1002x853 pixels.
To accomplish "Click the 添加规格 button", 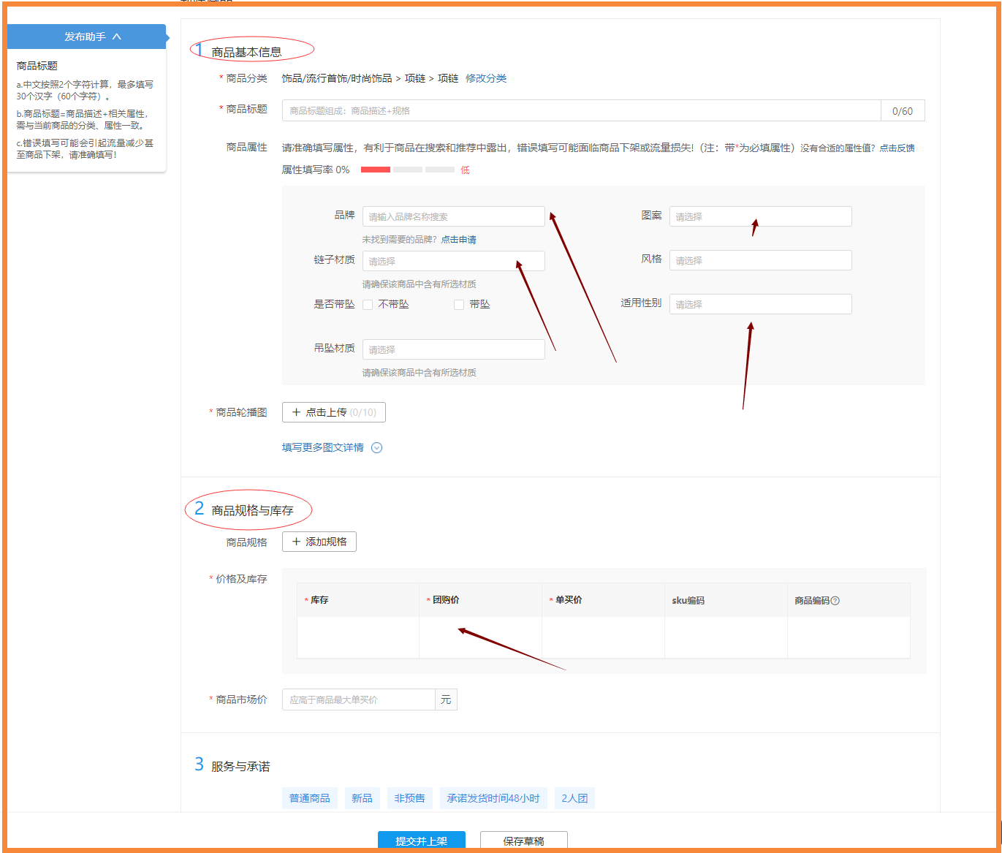I will 319,542.
